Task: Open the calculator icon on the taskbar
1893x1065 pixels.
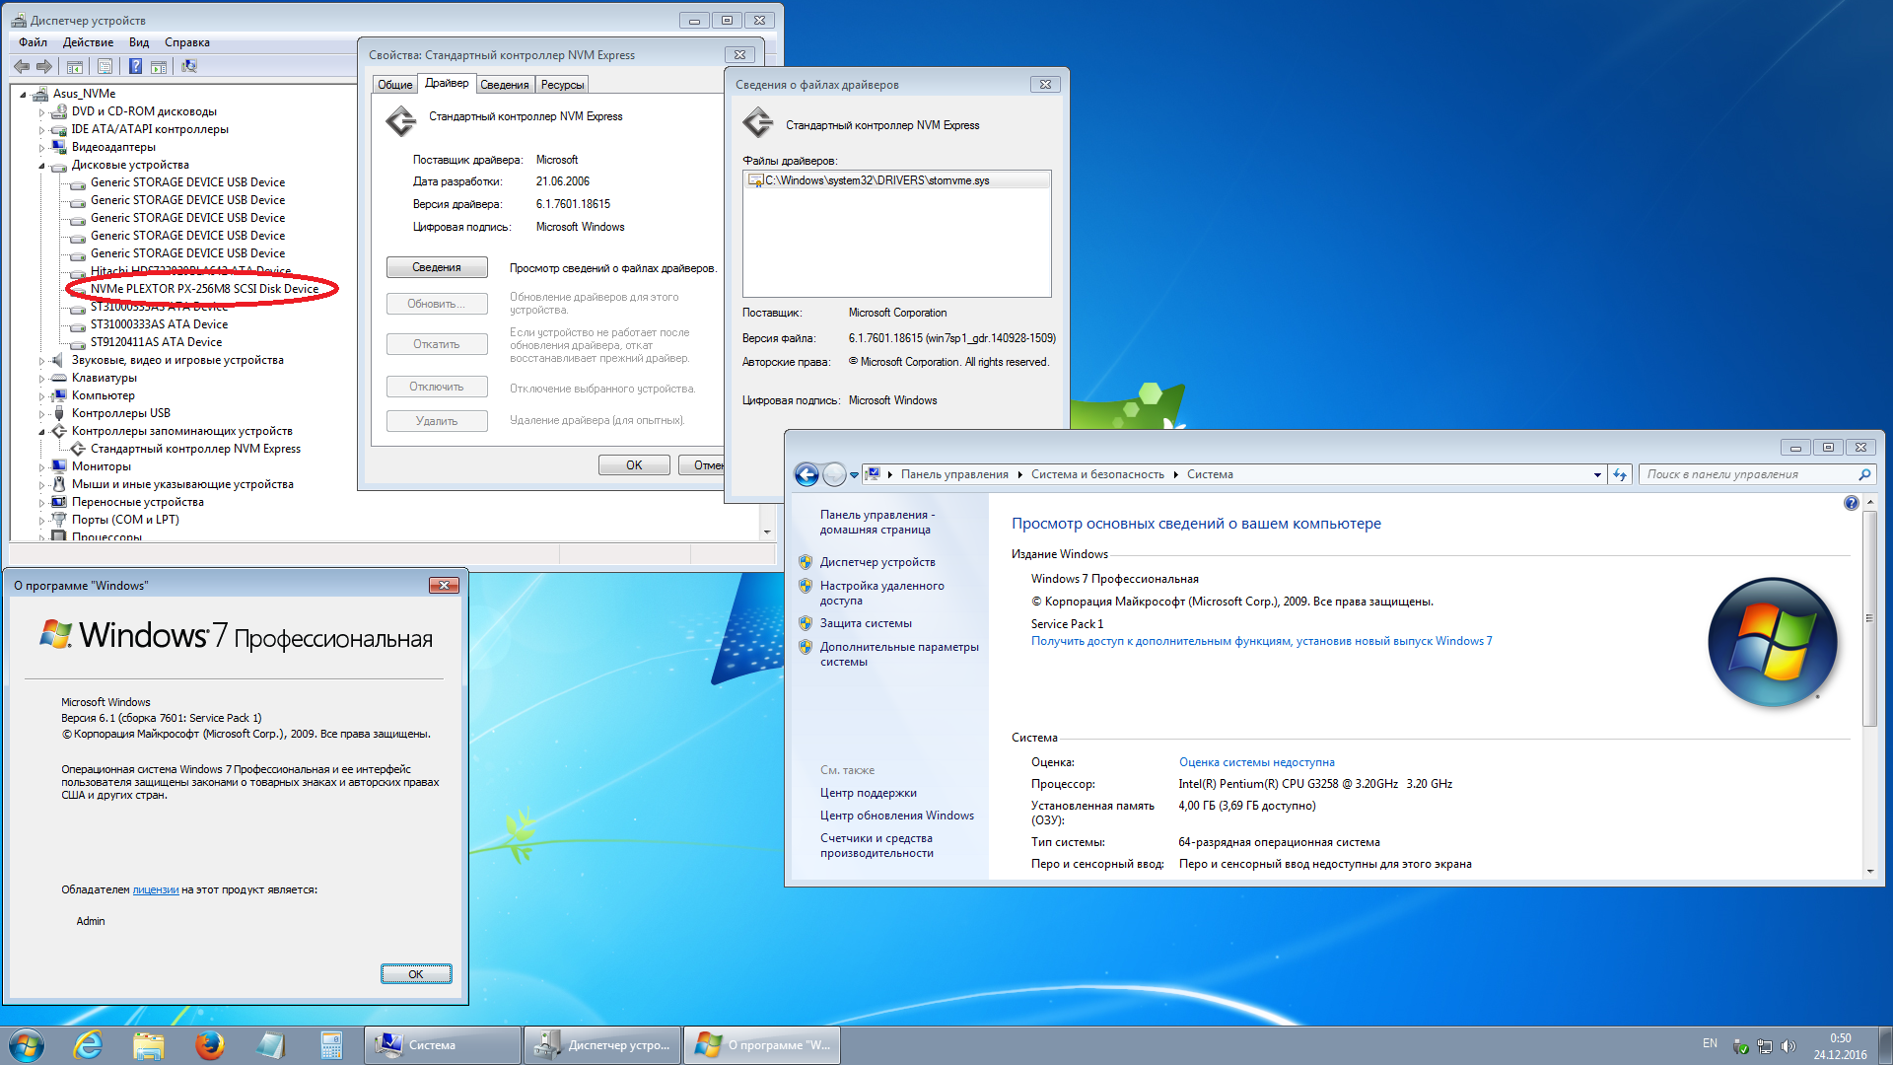Action: [331, 1045]
